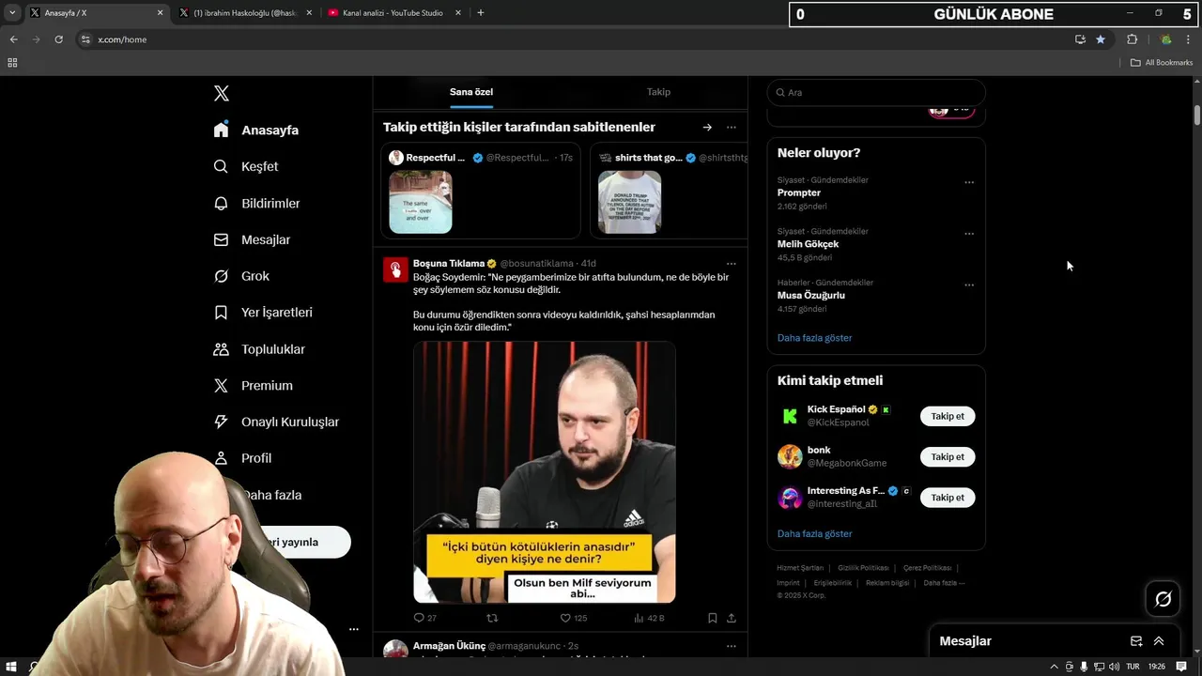This screenshot has height=676, width=1202.
Task: Open Respectful pinned post thumbnail
Action: tap(421, 202)
